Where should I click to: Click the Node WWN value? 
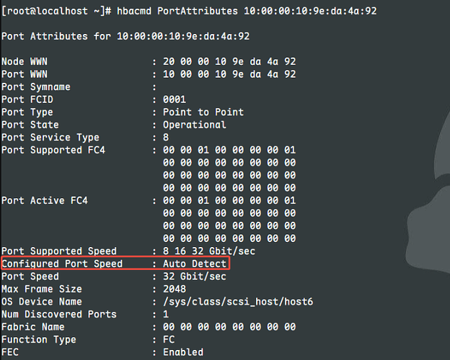(229, 61)
